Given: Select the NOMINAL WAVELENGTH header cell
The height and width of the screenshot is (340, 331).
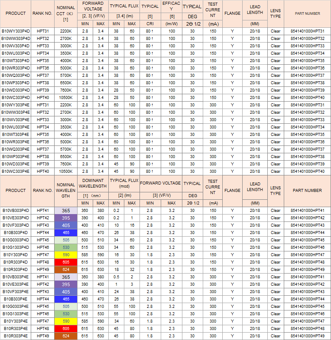Looking at the screenshot, I should coord(66,191).
